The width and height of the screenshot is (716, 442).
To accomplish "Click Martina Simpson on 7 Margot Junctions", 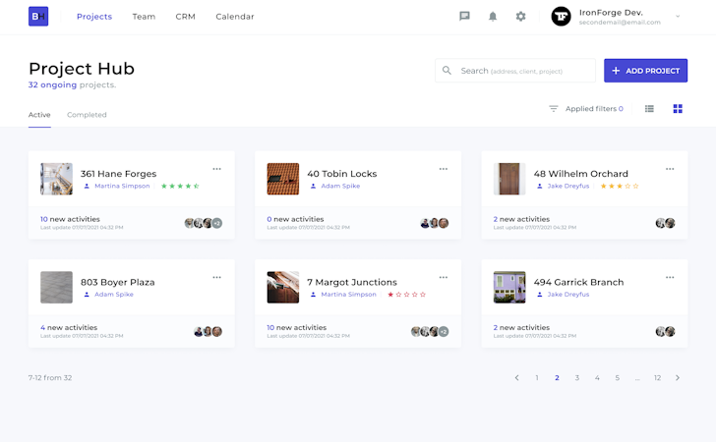I will (x=348, y=295).
